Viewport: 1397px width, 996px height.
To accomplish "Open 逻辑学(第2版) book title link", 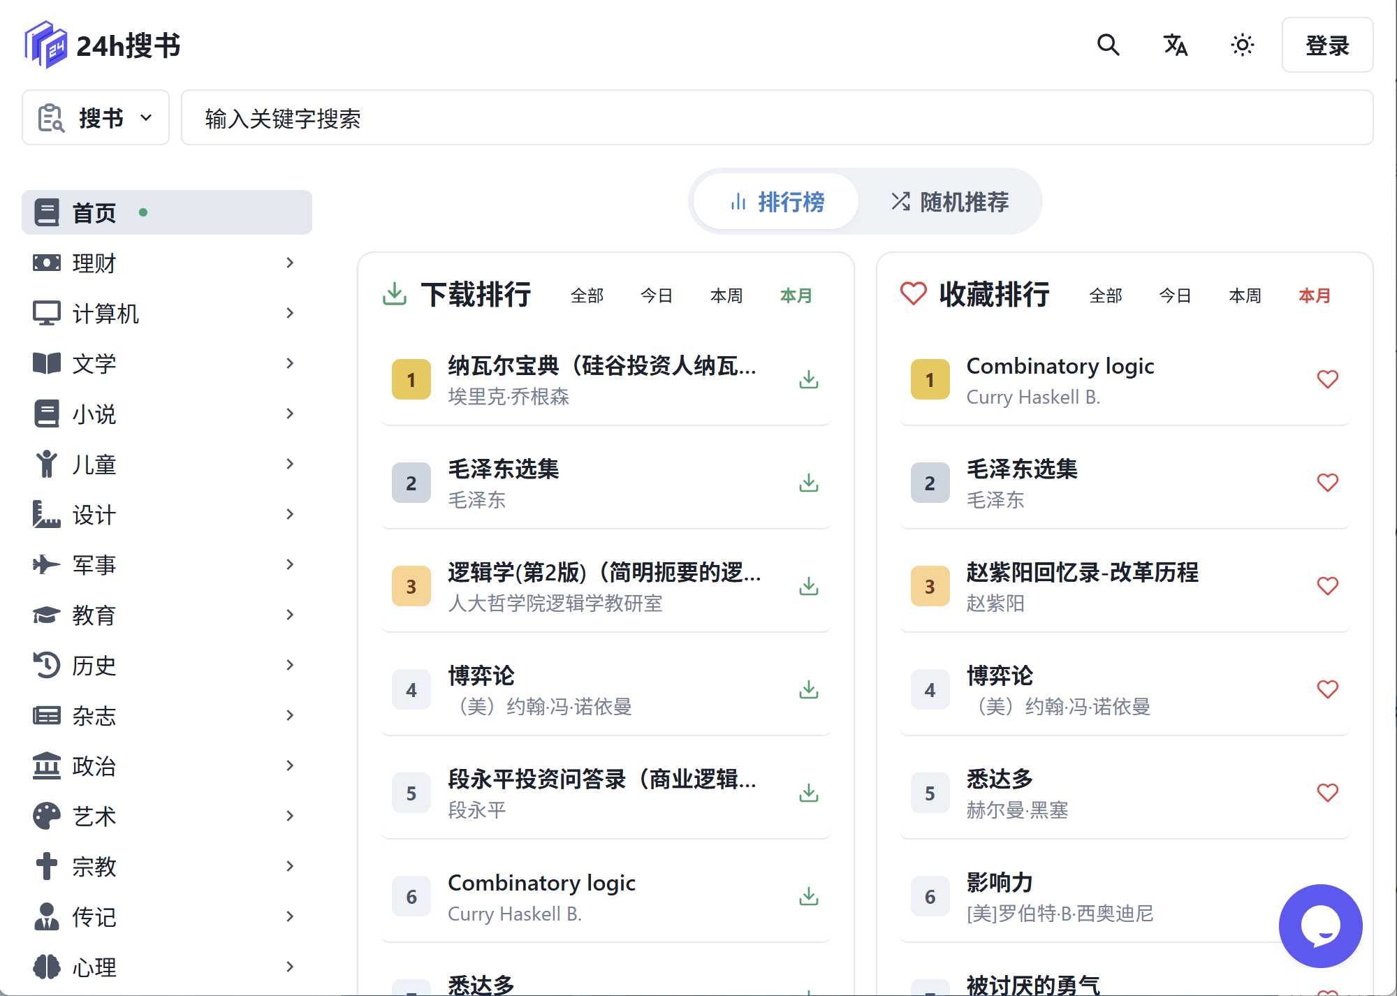I will coord(604,572).
